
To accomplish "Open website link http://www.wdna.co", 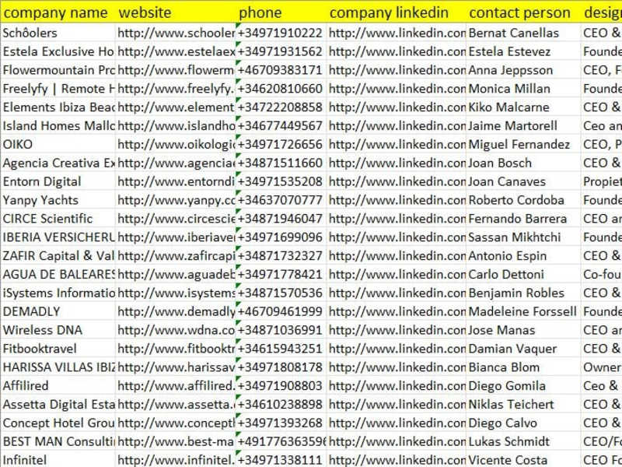I will pos(176,330).
